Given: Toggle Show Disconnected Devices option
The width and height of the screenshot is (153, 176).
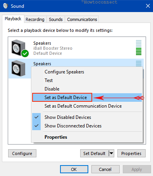Looking at the screenshot, I should [73, 126].
